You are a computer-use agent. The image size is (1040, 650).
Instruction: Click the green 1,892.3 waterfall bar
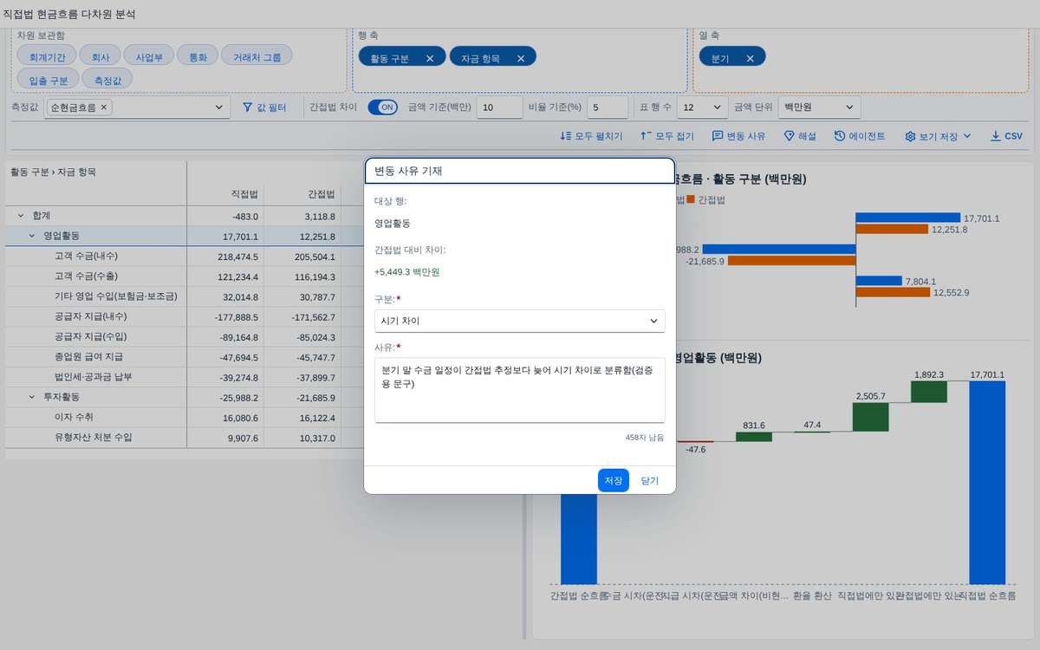click(929, 392)
